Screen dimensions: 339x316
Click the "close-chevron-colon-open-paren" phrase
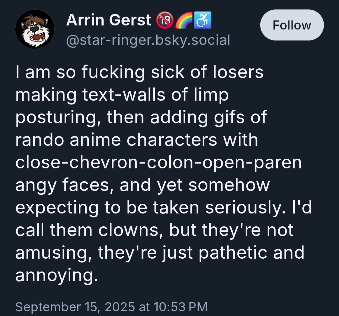pos(159,162)
